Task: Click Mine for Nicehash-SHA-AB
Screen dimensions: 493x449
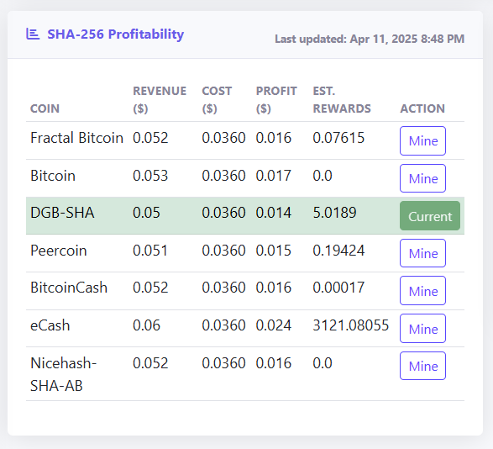Action: [422, 366]
